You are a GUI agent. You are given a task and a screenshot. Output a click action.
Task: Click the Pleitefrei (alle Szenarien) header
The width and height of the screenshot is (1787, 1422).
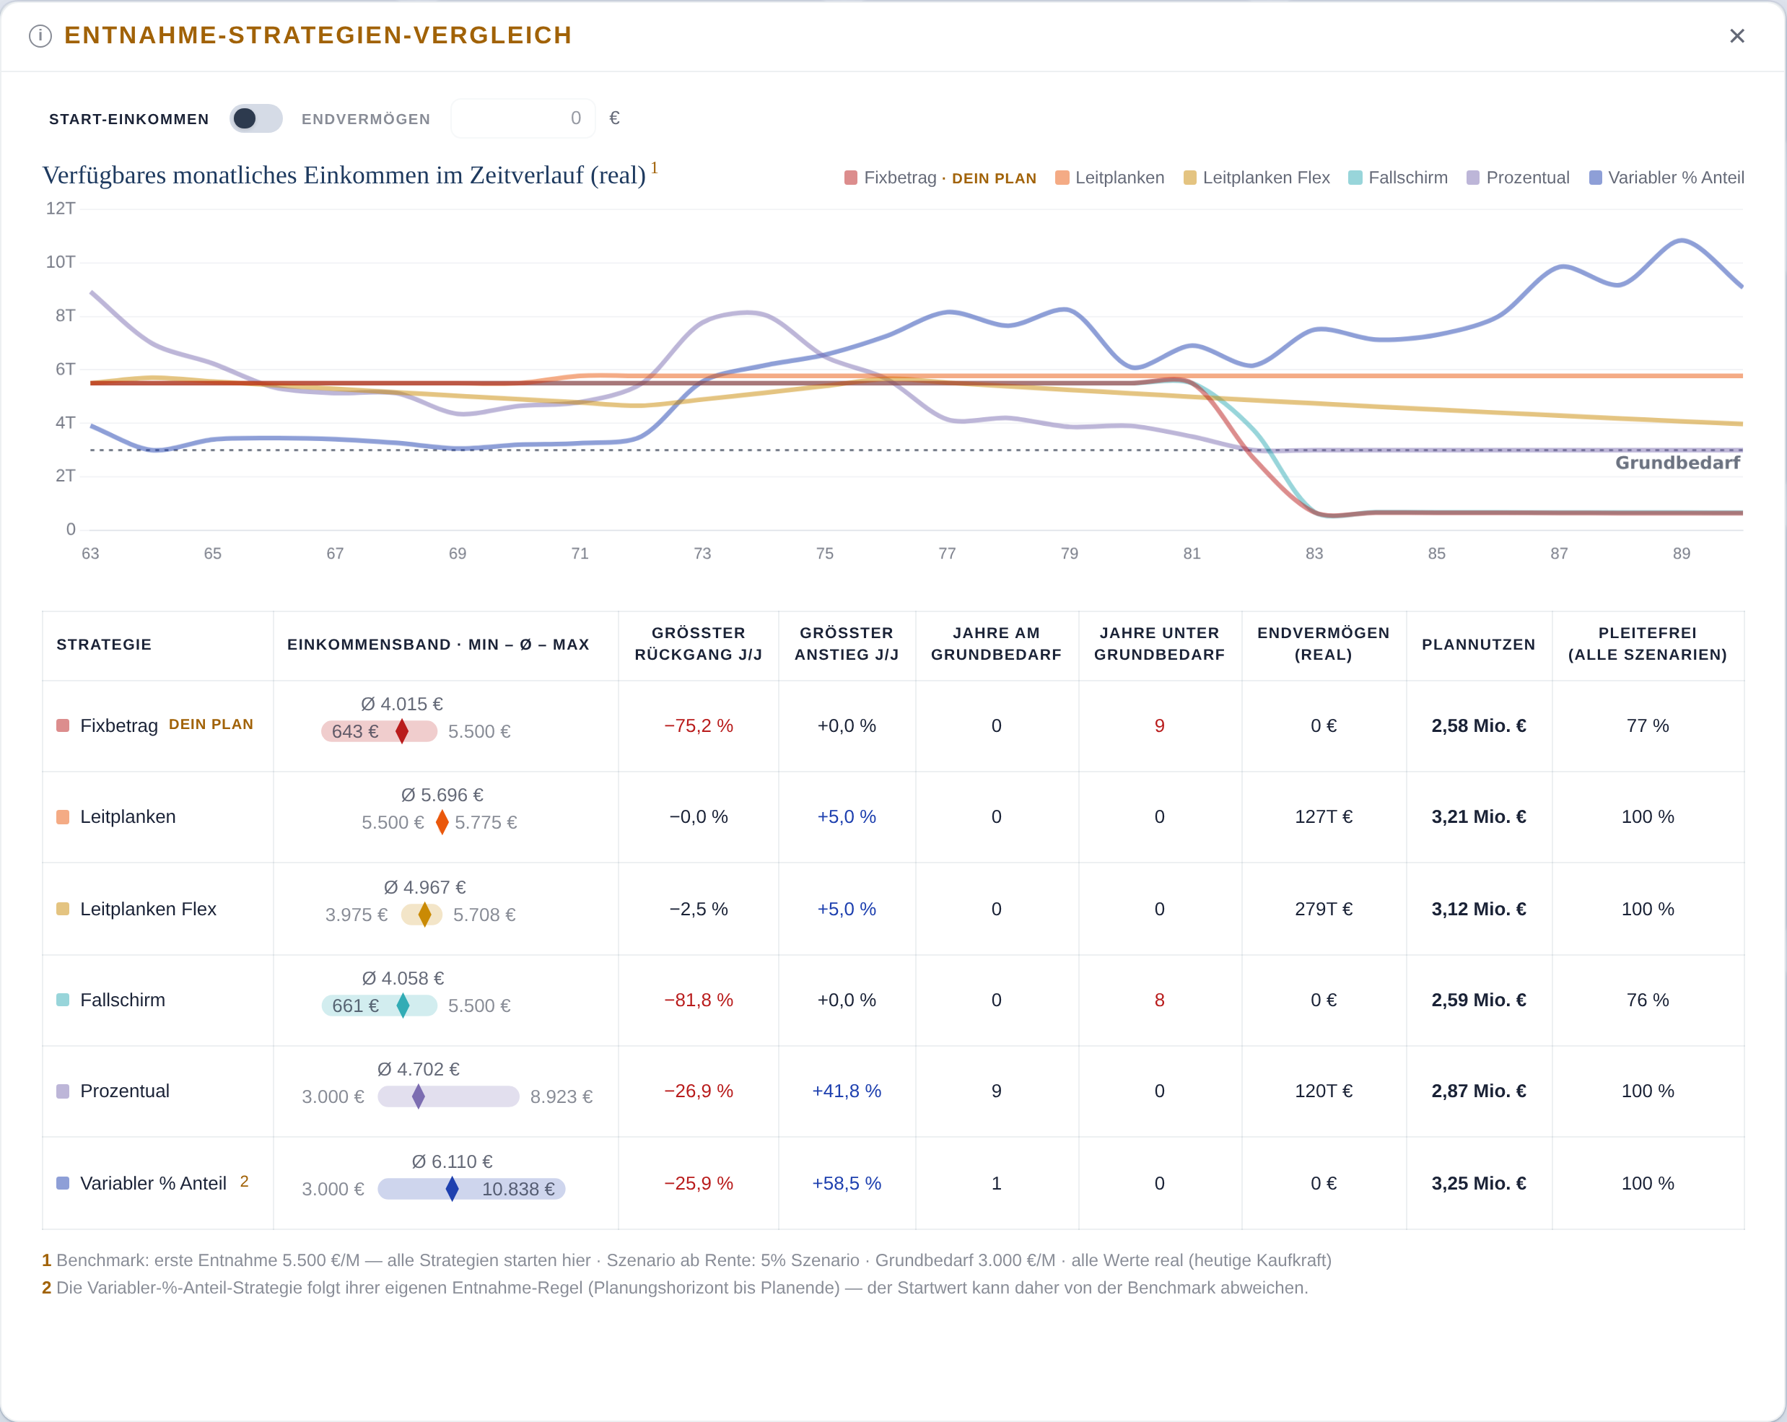tap(1648, 643)
